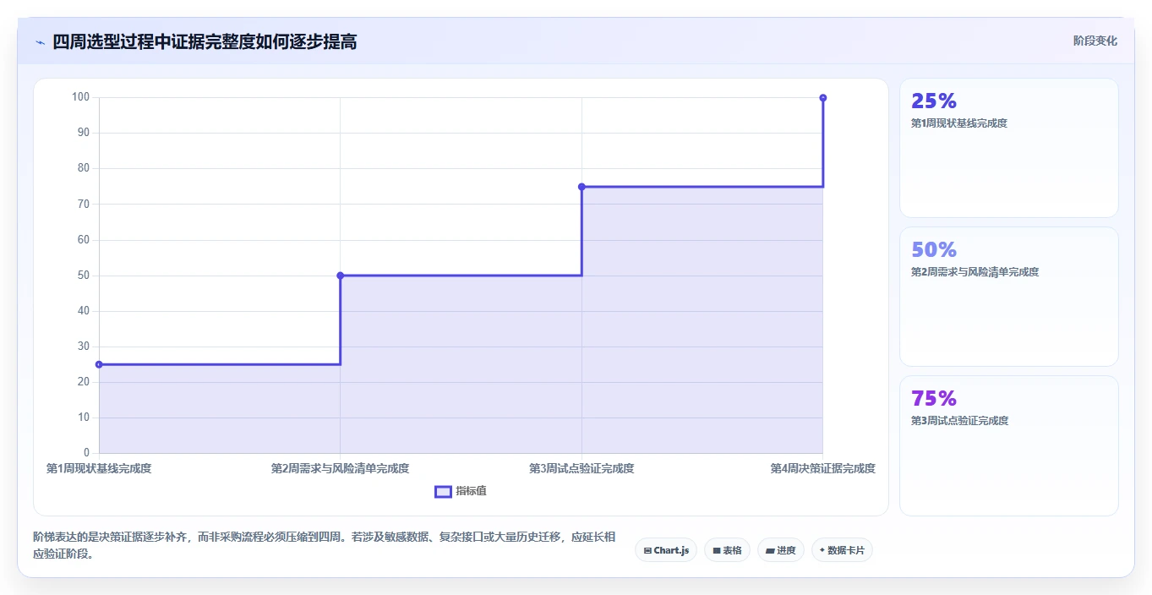Click y-axis tick label 60

pyautogui.click(x=83, y=240)
